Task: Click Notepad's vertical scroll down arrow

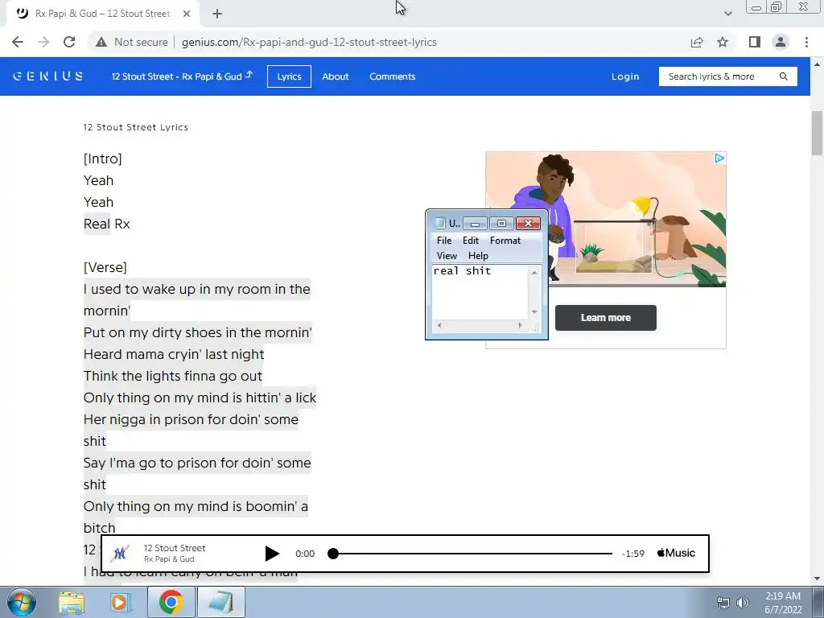Action: (534, 312)
